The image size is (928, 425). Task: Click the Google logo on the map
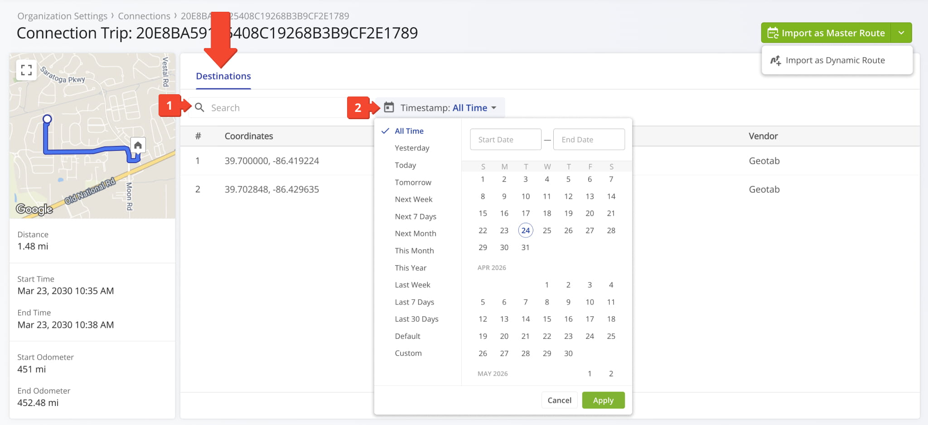point(34,209)
